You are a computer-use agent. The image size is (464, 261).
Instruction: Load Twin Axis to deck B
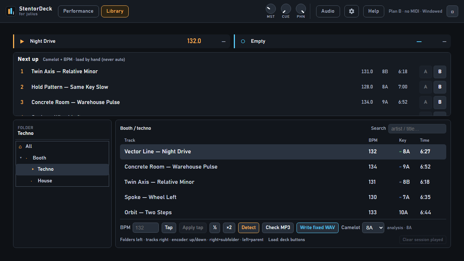pos(440,72)
